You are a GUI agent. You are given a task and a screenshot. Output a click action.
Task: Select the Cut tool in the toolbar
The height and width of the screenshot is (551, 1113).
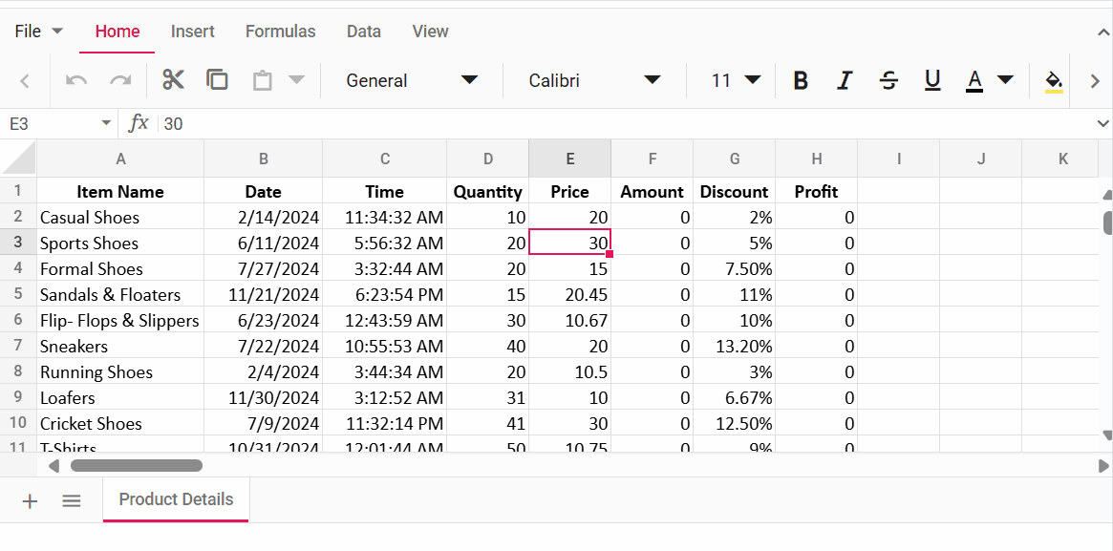pyautogui.click(x=173, y=80)
